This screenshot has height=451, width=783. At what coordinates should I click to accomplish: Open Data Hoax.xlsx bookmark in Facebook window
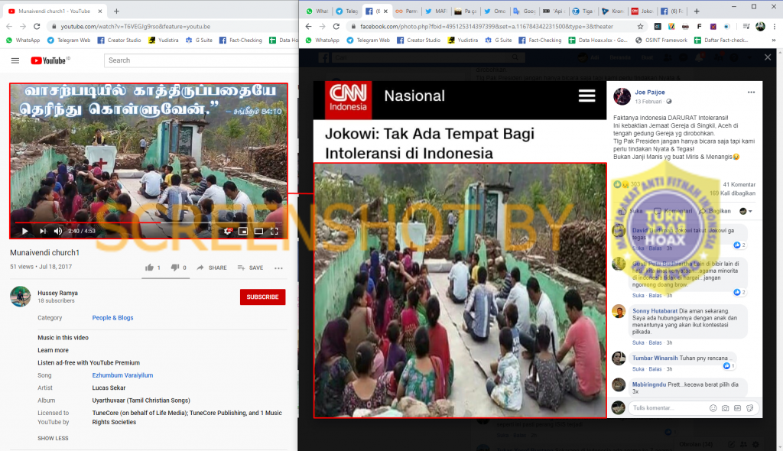point(598,40)
